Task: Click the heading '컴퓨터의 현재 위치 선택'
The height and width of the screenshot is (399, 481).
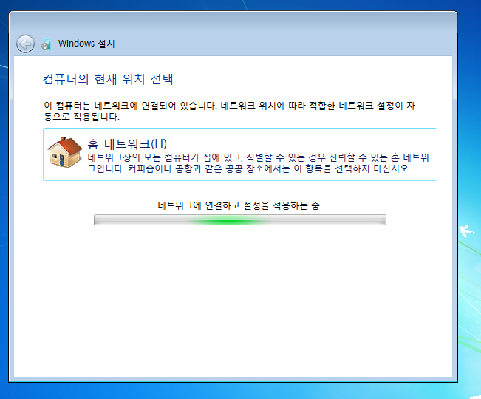Action: [x=108, y=79]
